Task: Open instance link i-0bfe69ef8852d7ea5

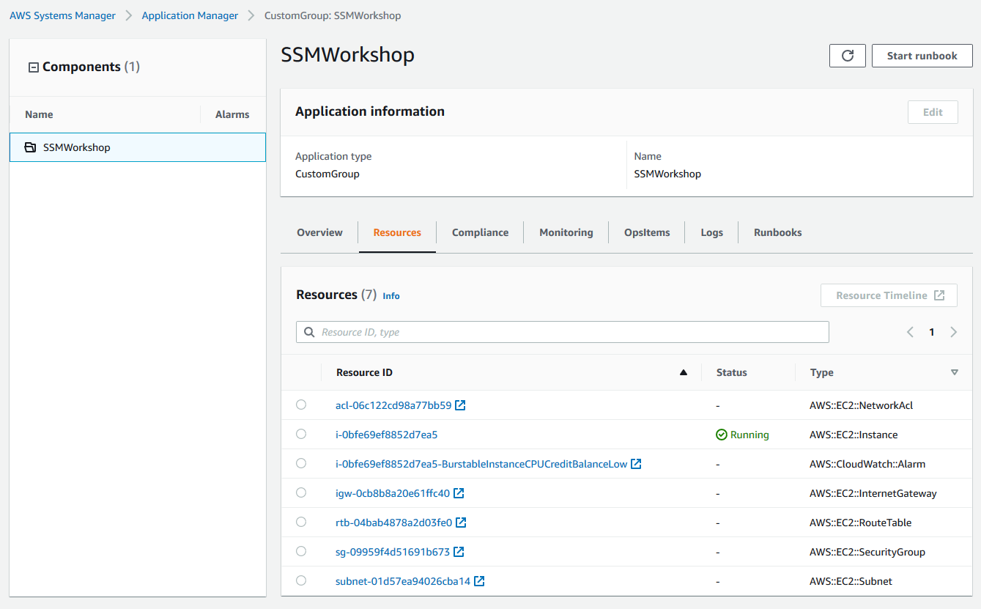Action: coord(386,435)
